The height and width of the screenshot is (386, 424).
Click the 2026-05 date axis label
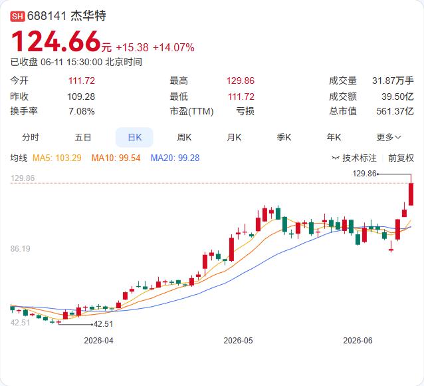click(x=238, y=341)
